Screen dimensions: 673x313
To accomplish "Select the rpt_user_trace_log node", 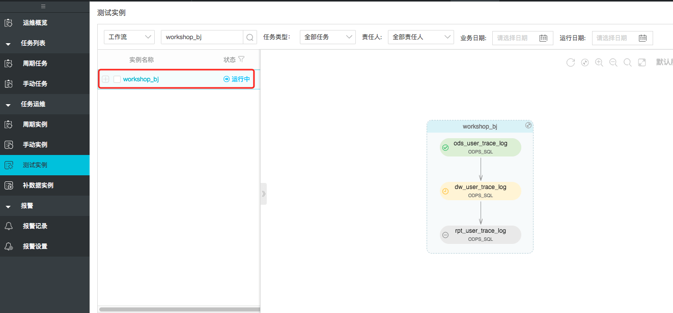I will (481, 235).
